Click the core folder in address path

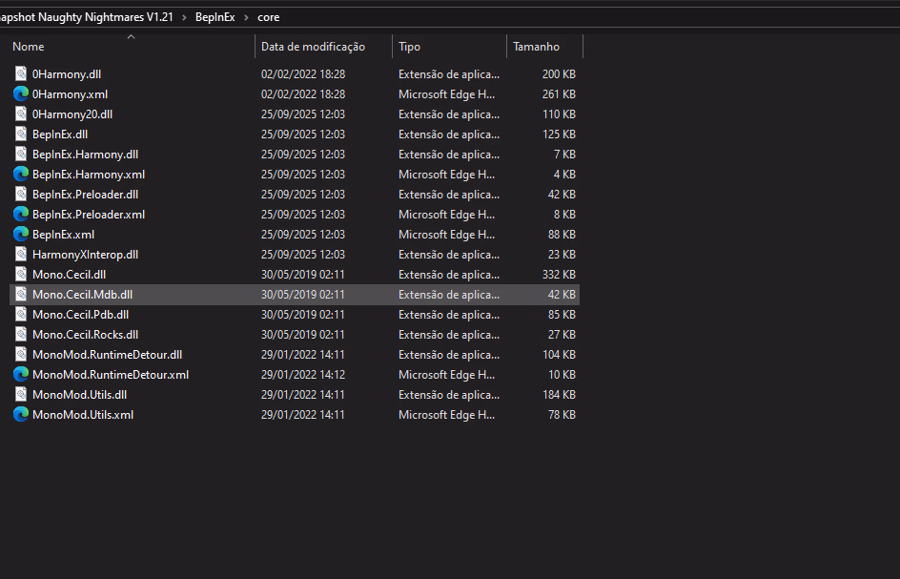[x=269, y=17]
